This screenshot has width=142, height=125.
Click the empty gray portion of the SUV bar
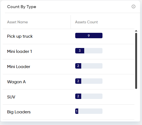(x=92, y=96)
